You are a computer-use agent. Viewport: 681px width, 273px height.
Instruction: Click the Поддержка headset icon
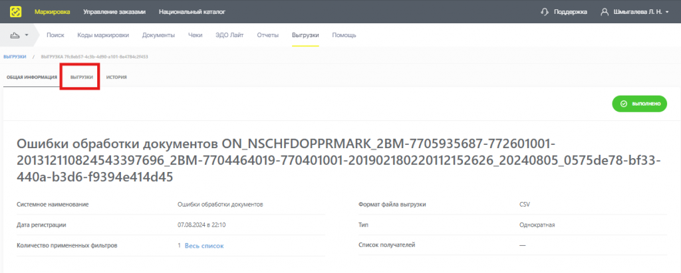click(x=545, y=12)
